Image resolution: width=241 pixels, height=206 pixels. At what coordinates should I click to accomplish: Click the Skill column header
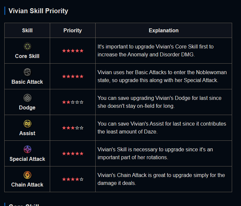[27, 30]
